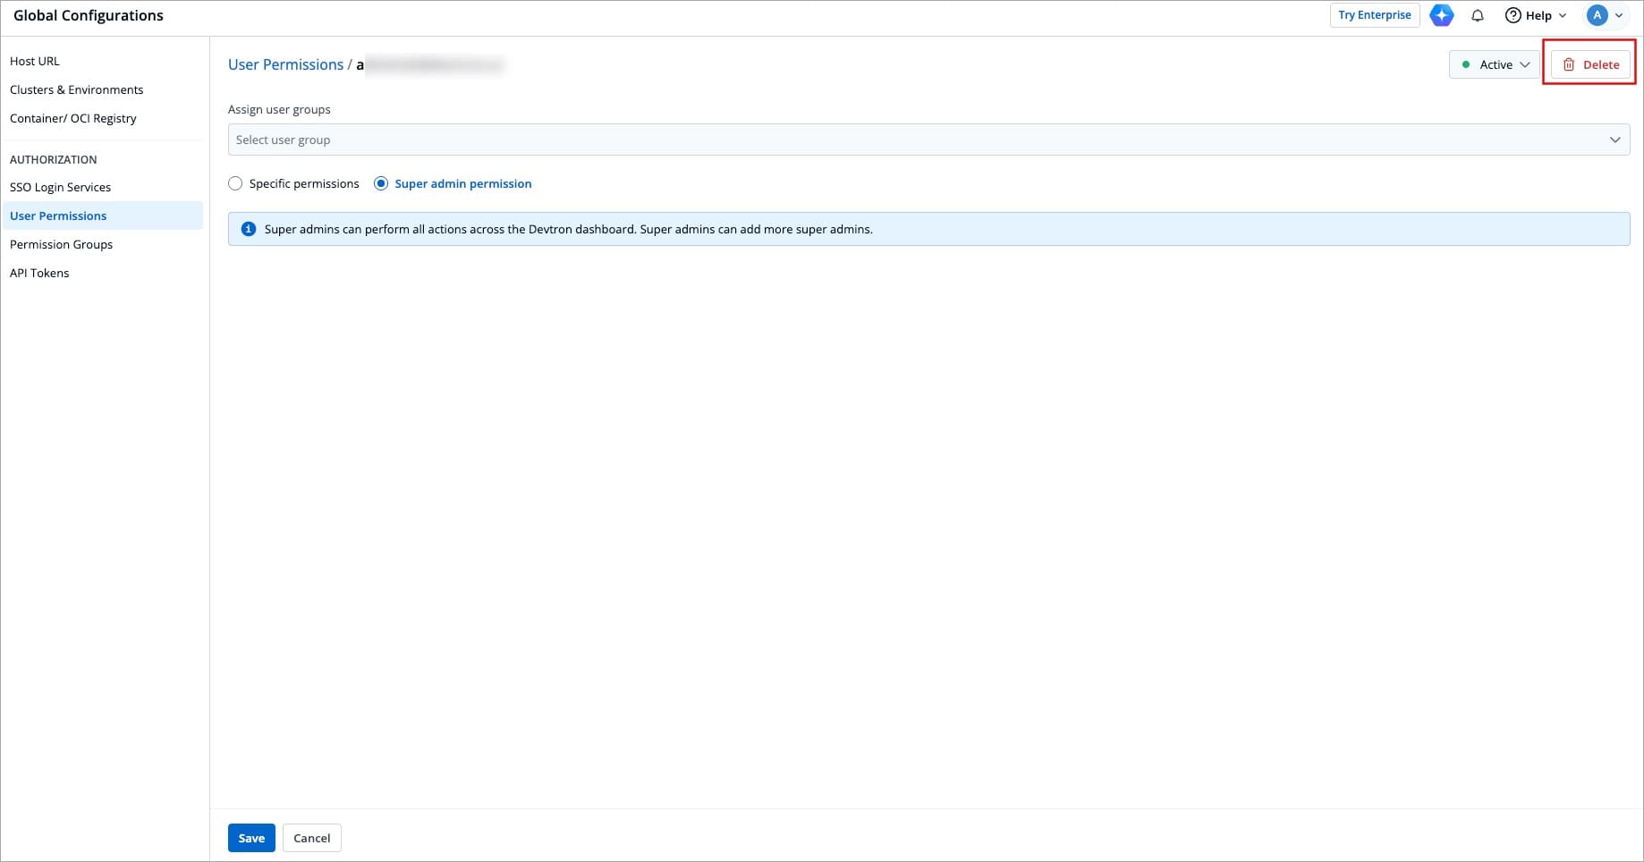This screenshot has width=1644, height=862.
Task: Open Container/ OCI Registry section
Action: pos(73,118)
